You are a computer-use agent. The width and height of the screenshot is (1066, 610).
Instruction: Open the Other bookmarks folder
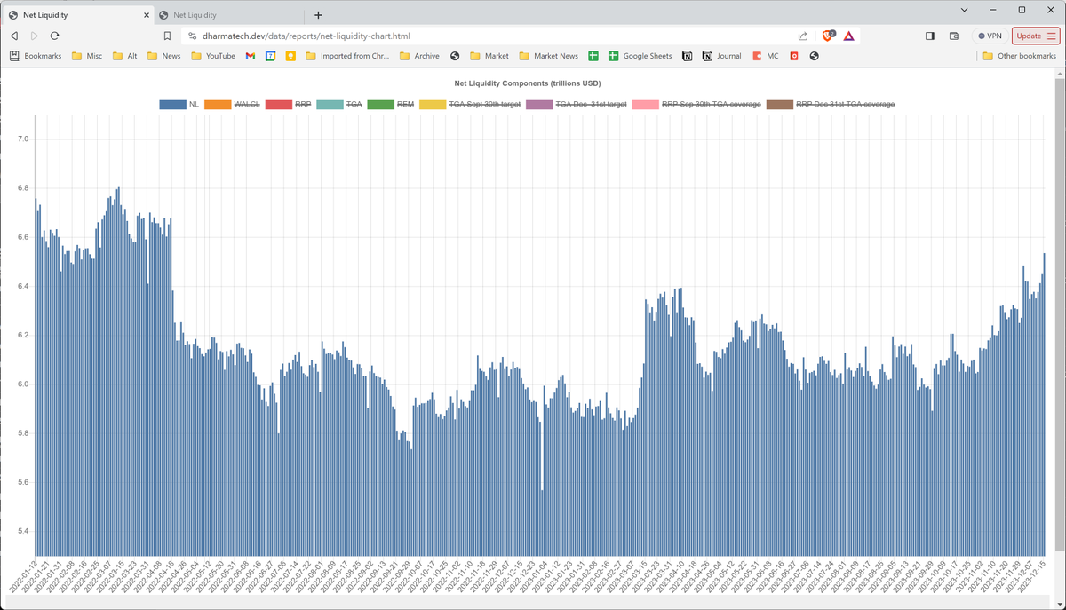coord(1020,56)
